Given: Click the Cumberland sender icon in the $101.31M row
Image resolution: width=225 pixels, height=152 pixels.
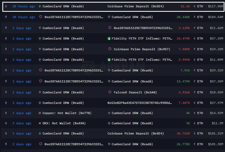Looking at the screenshot, I should (x=40, y=133).
